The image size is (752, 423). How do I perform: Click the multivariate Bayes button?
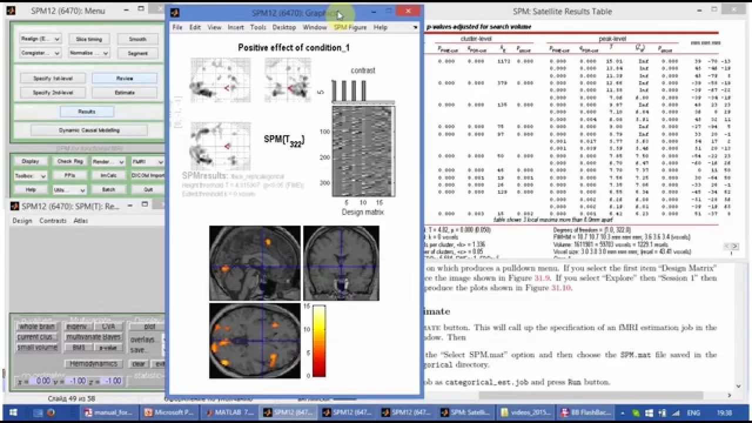click(94, 337)
